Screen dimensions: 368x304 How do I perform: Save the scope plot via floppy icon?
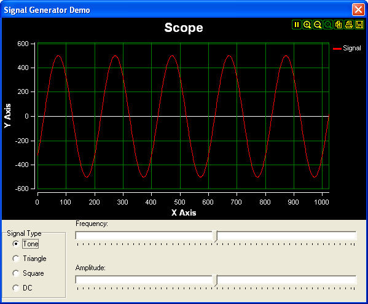point(359,25)
